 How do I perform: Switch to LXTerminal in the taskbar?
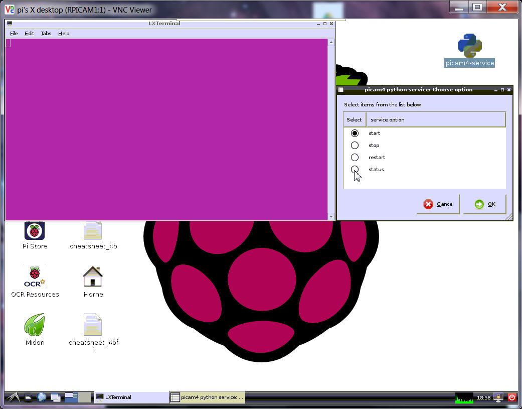(131, 397)
